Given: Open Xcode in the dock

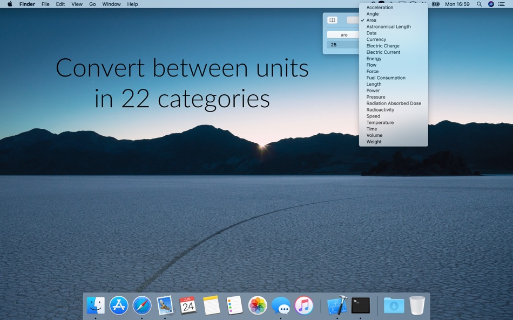Looking at the screenshot, I should pos(337,305).
